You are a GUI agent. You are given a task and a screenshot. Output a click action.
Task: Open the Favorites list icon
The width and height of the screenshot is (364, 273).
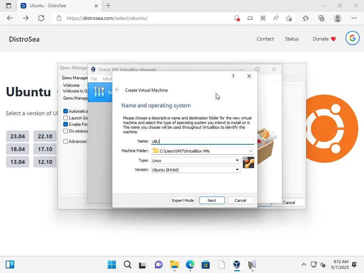(306, 18)
